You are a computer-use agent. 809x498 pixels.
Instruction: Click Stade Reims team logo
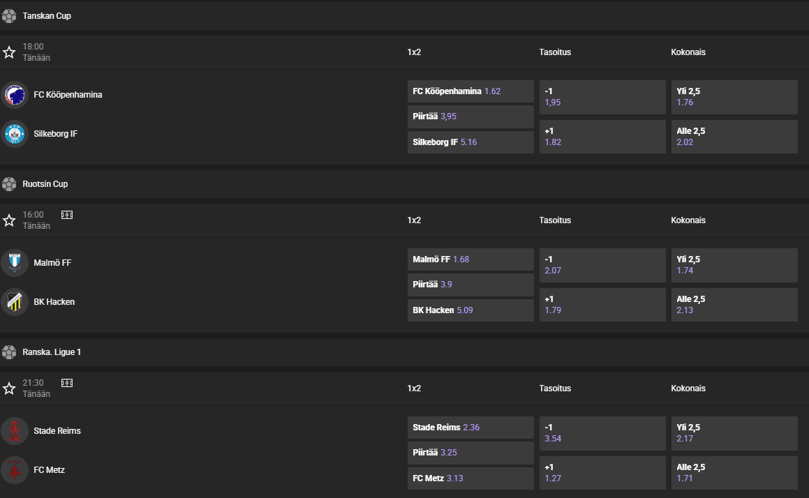point(15,431)
